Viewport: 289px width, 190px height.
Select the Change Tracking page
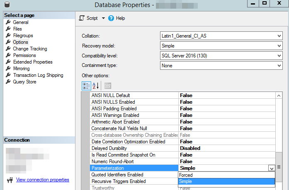[x=30, y=49]
